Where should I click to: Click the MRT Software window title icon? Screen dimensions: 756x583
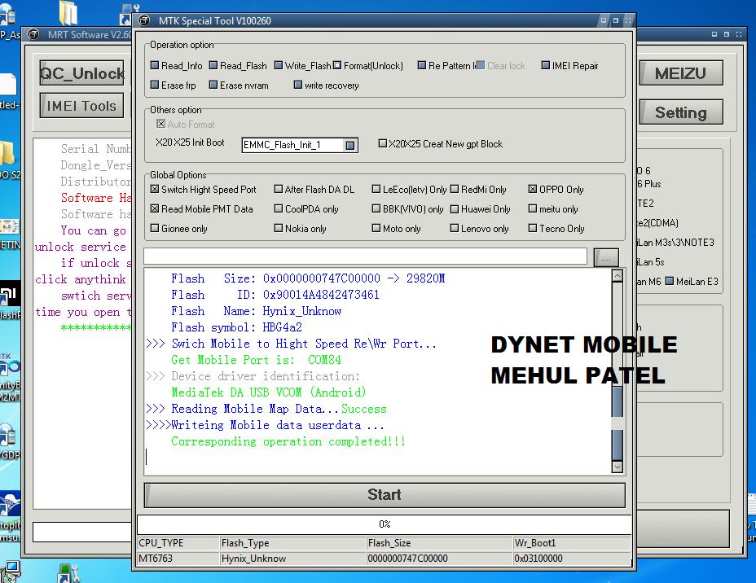(x=33, y=35)
